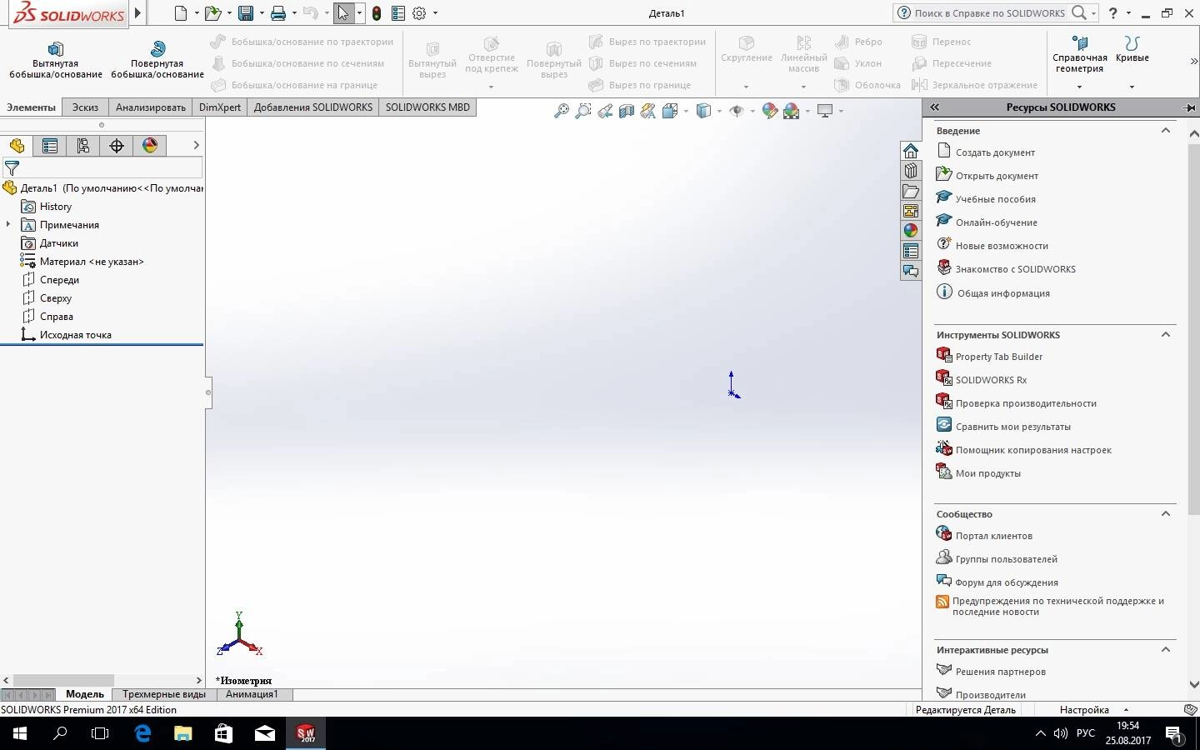Click the Создать документ link
The image size is (1200, 750).
coord(995,152)
